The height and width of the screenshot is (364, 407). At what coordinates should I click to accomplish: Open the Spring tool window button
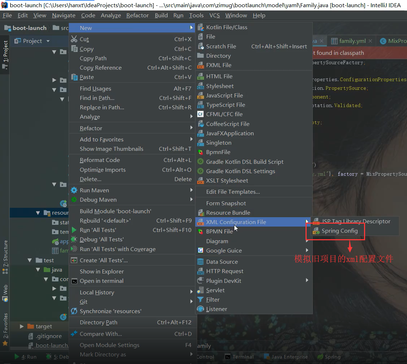coord(329,357)
